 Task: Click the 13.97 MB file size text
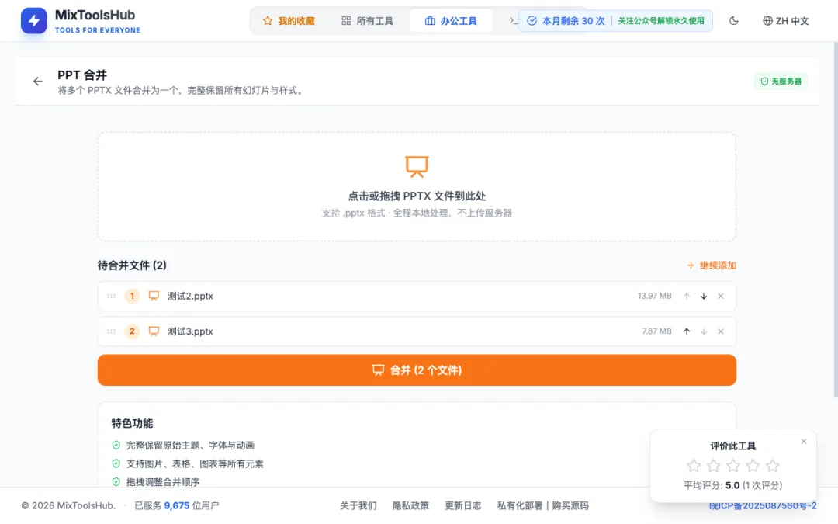click(655, 296)
